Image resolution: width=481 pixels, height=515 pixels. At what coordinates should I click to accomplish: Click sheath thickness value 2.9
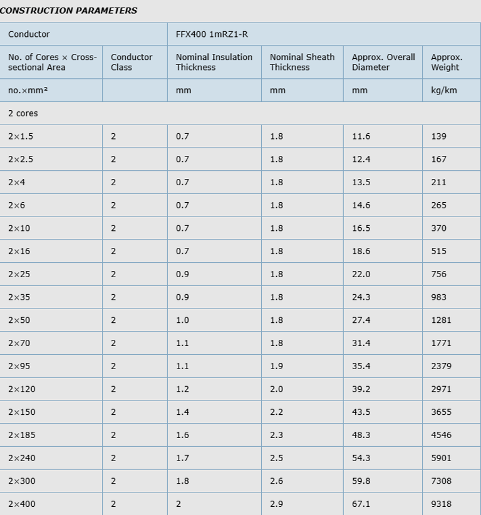click(x=276, y=504)
